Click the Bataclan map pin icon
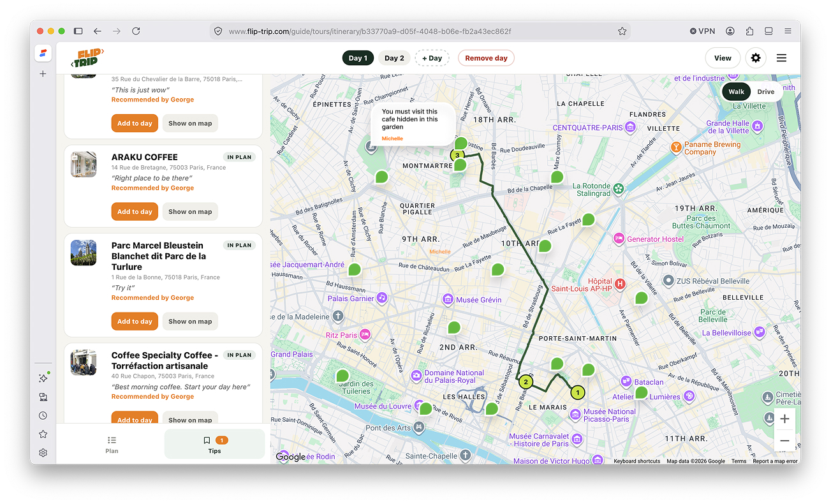Screen dimensions: 831x504 [x=626, y=382]
